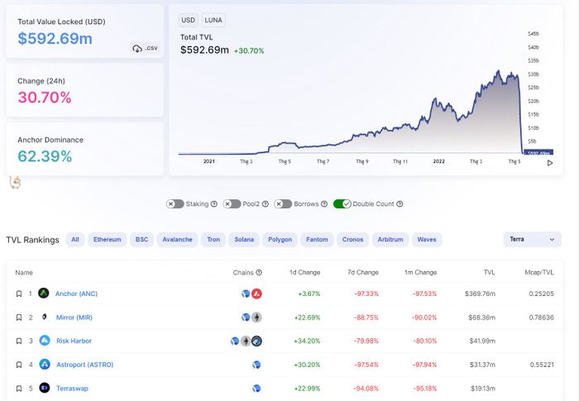The height and width of the screenshot is (401, 579).
Task: Turn on the Pool2 switch
Action: tap(231, 203)
